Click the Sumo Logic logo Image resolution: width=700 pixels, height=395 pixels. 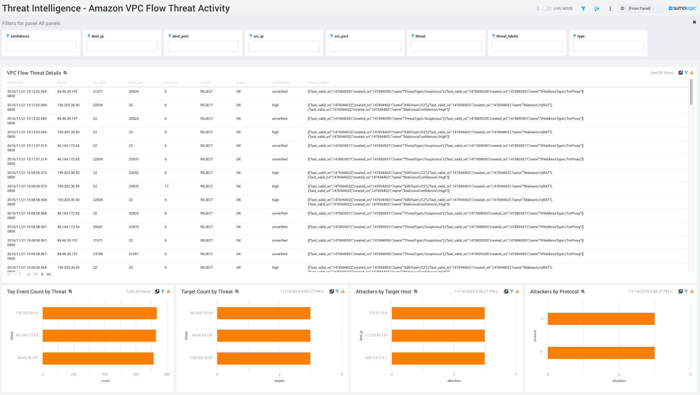coord(682,8)
